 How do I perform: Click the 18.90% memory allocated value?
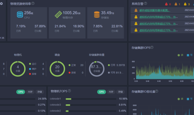(79, 26)
